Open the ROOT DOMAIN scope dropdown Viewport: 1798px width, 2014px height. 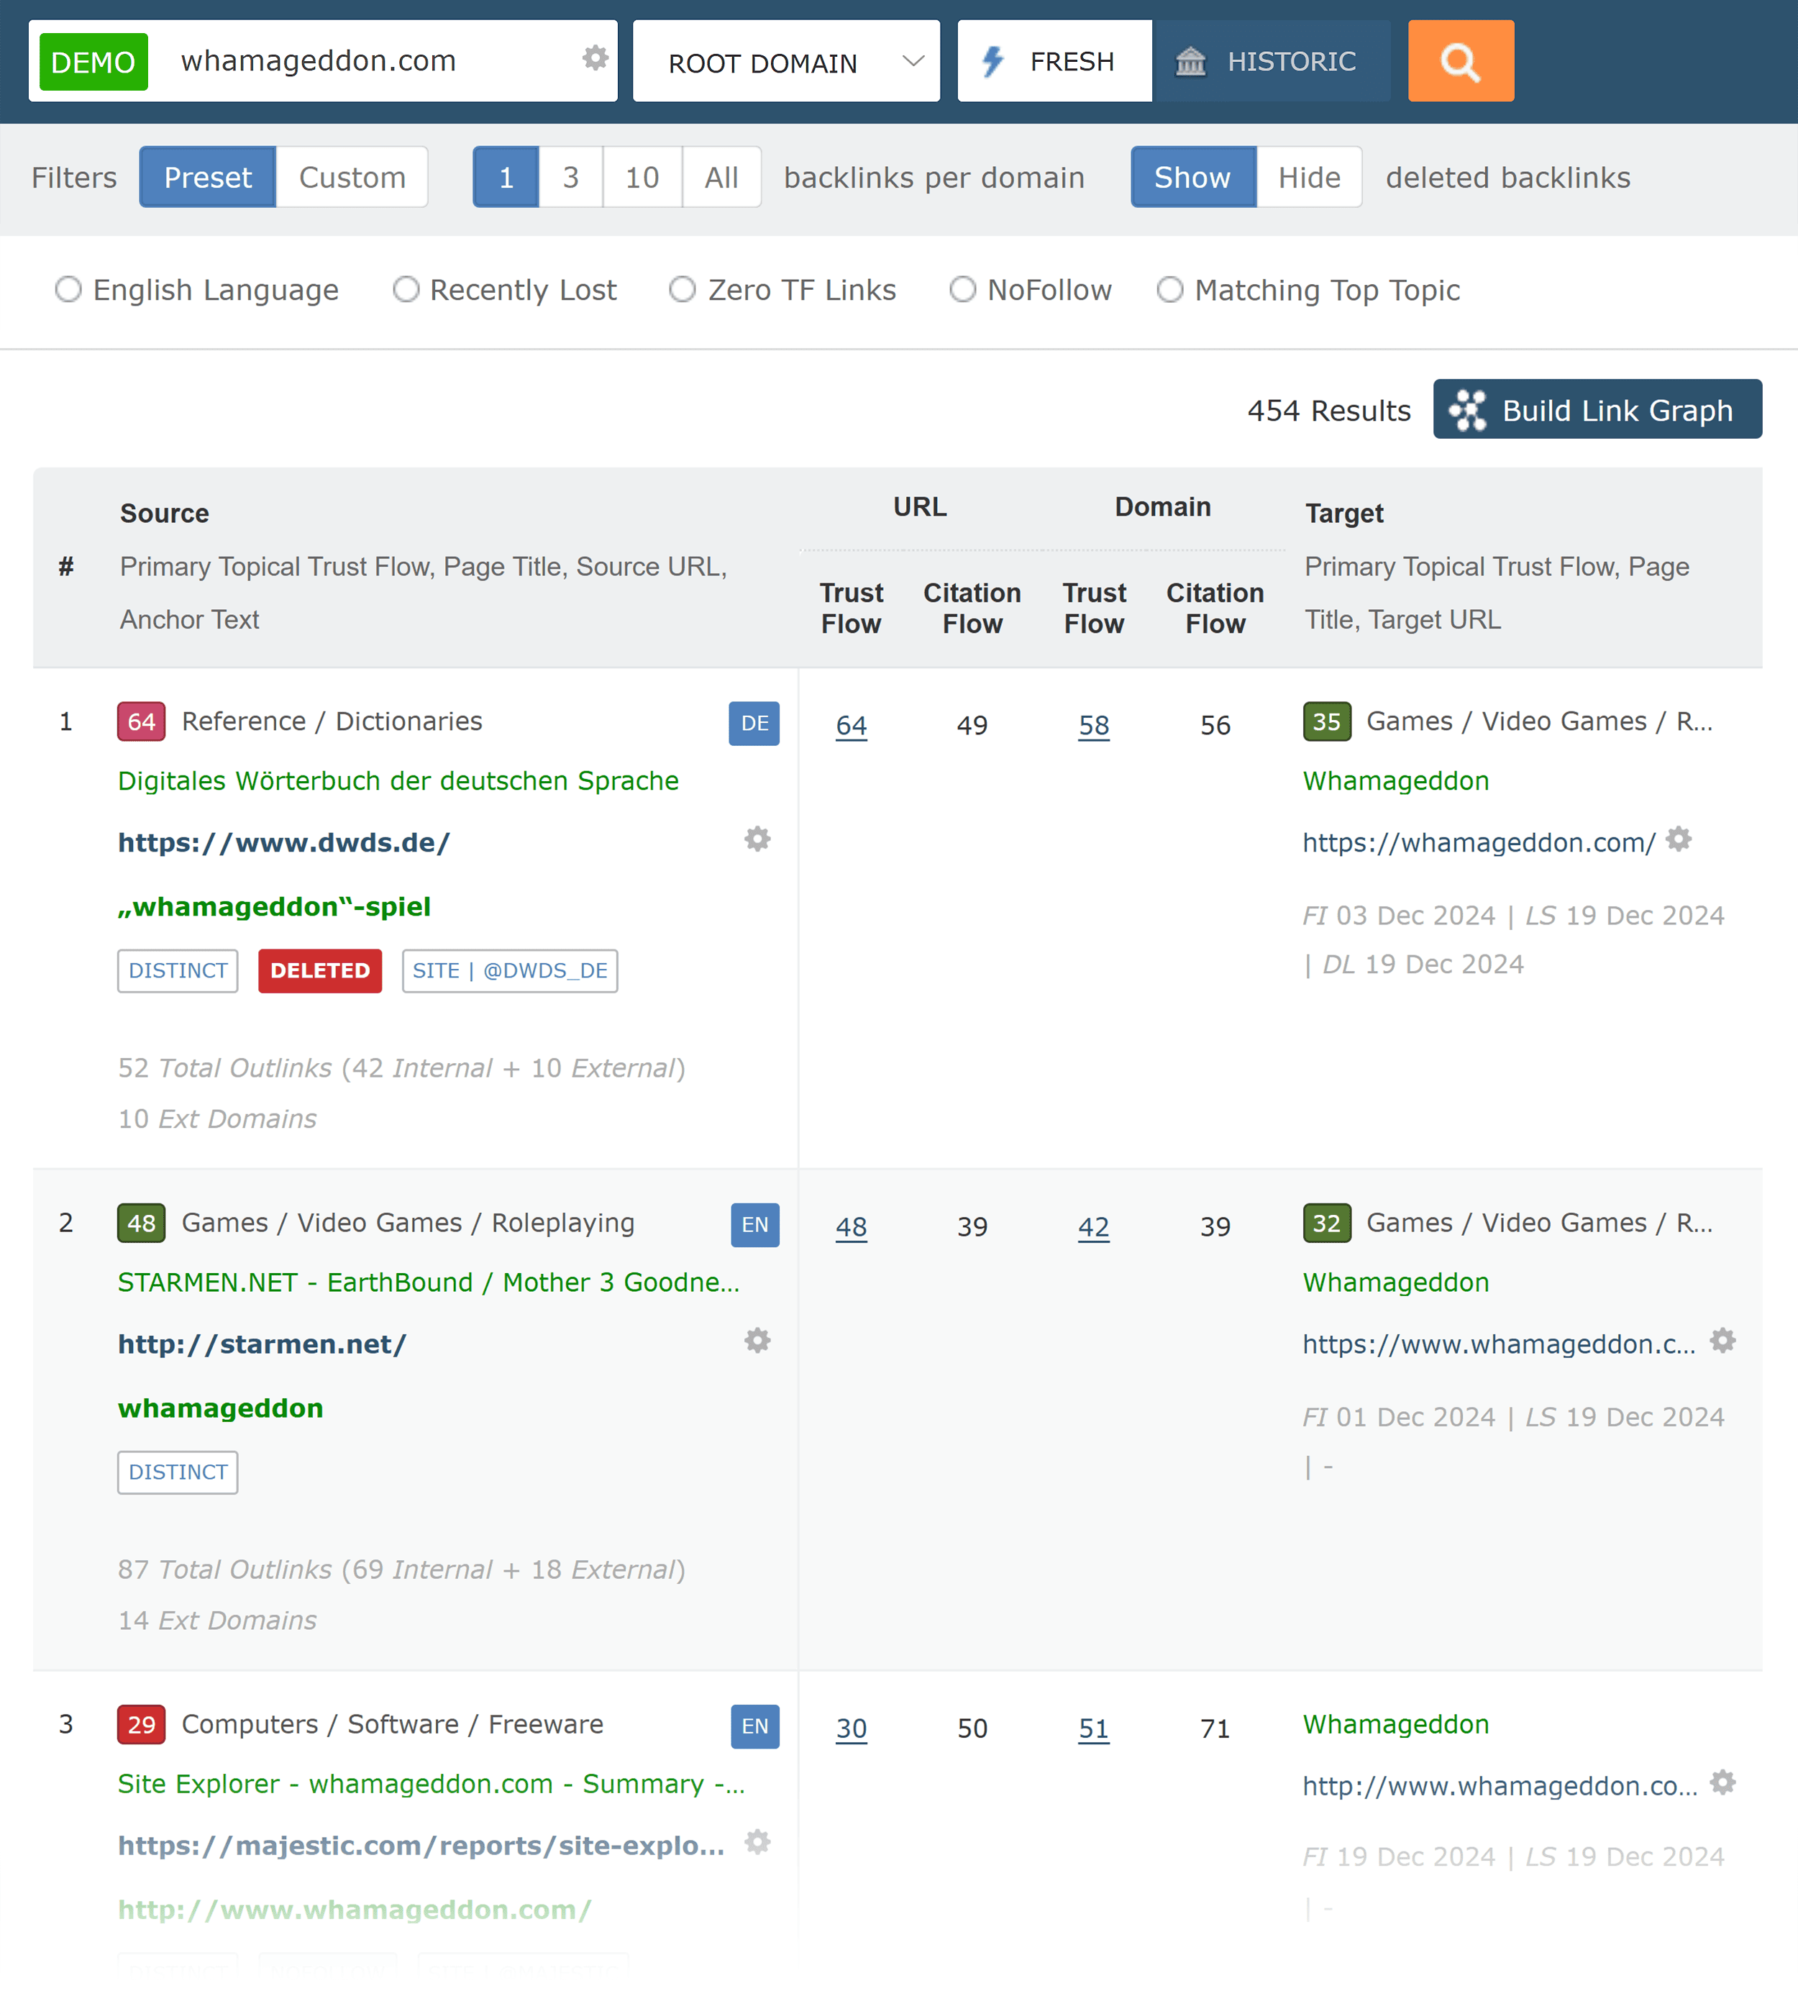(786, 61)
